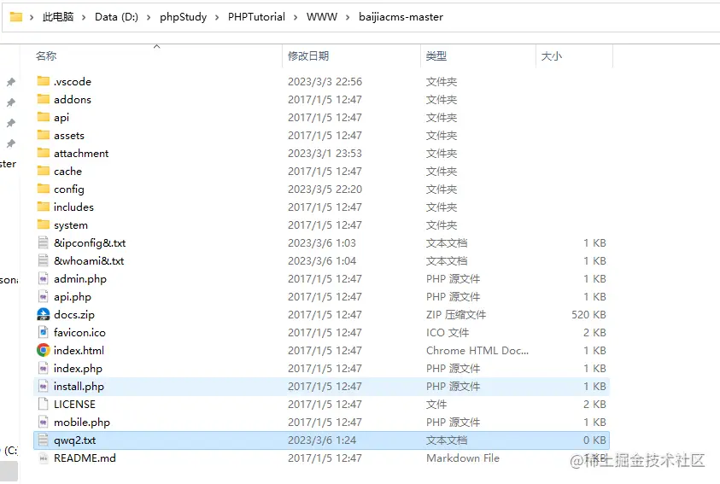Select the qwq2.txt file name
720x484 pixels.
tap(74, 440)
